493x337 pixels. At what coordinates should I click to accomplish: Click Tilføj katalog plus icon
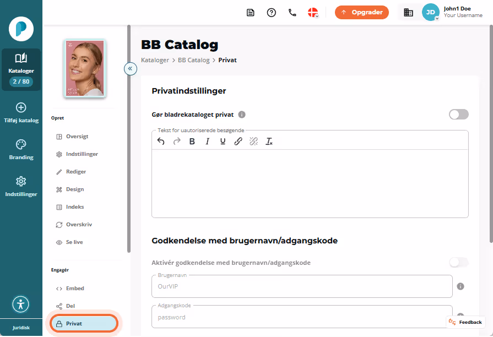(21, 107)
